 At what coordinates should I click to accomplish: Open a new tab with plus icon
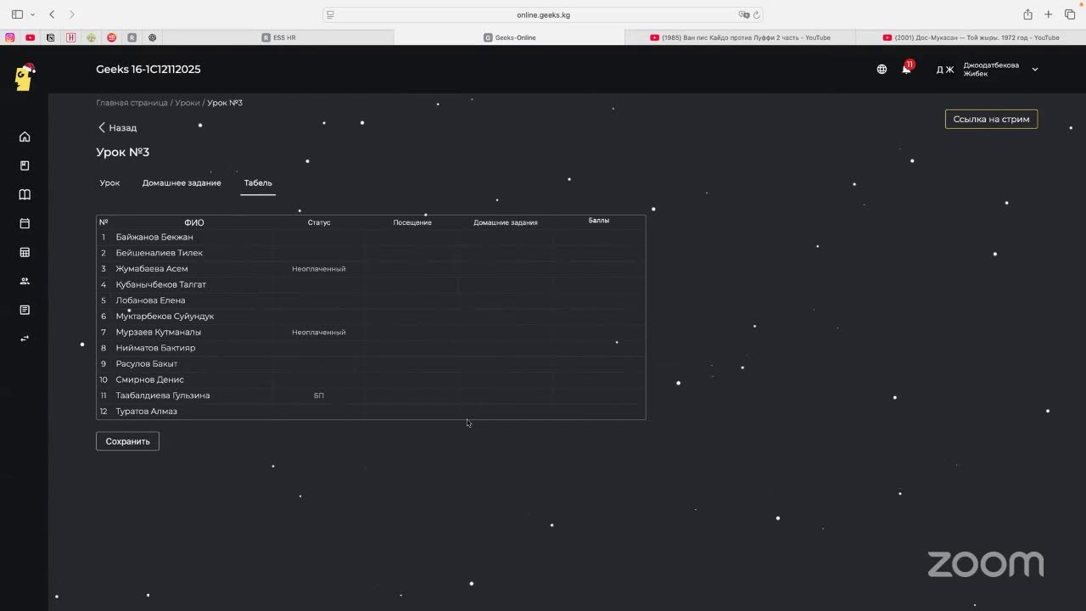(1049, 14)
